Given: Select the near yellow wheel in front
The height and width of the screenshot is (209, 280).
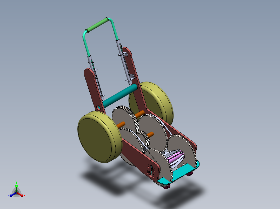Looking at the screenshot, I should coord(100,137).
